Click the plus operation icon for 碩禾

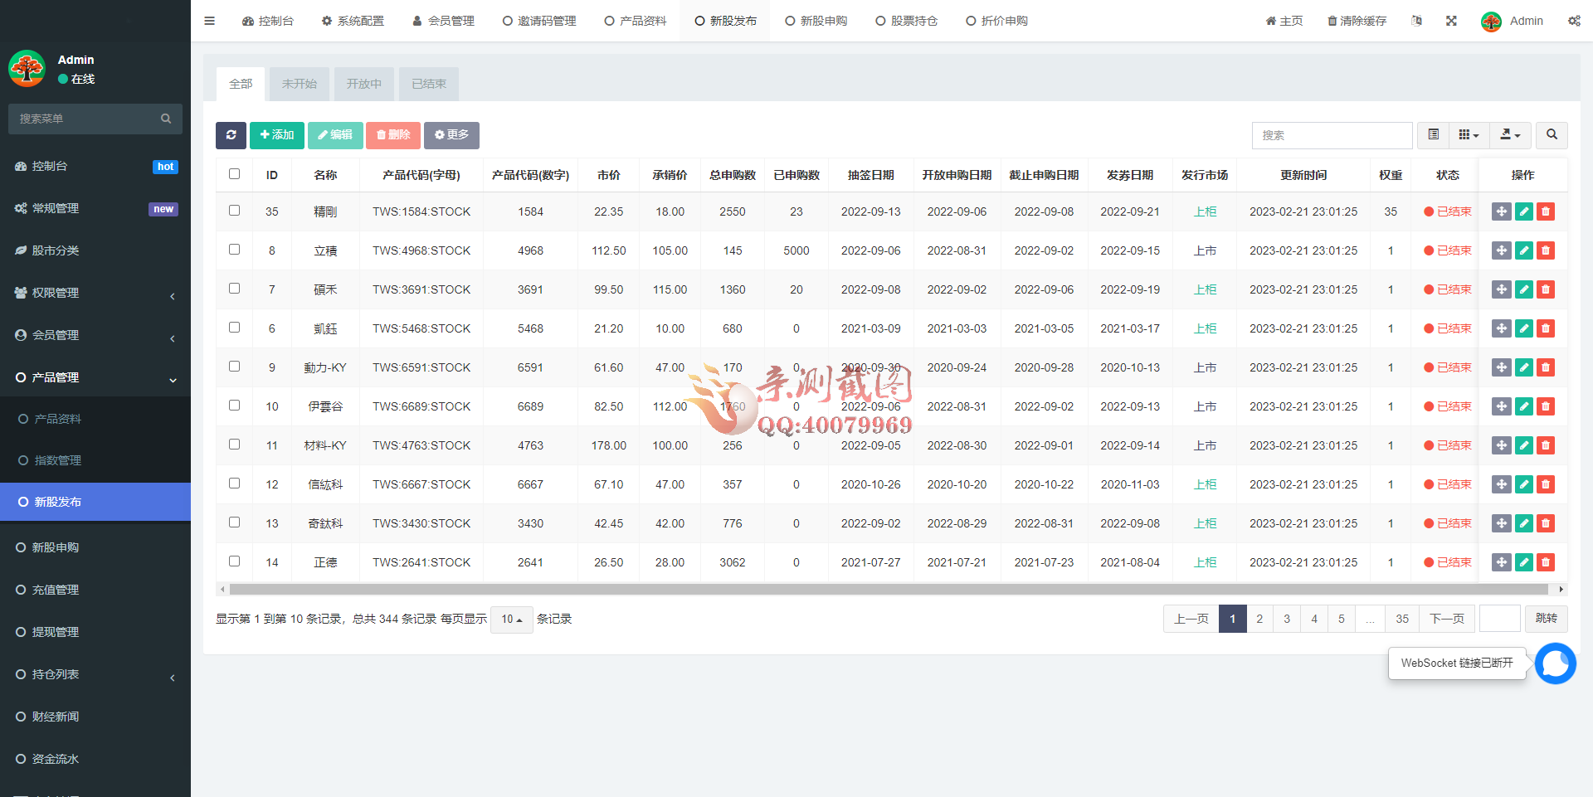[x=1502, y=289]
